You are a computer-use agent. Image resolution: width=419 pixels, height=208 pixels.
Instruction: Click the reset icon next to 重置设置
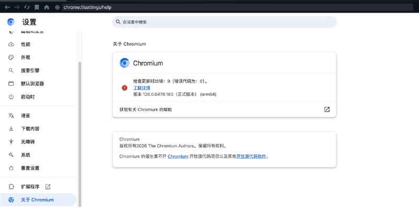11,168
